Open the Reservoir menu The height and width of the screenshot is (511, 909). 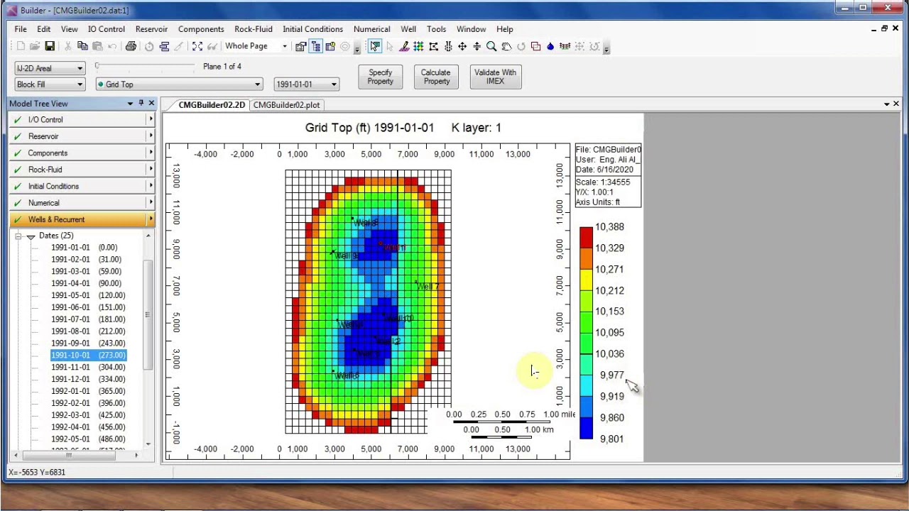[x=151, y=29]
